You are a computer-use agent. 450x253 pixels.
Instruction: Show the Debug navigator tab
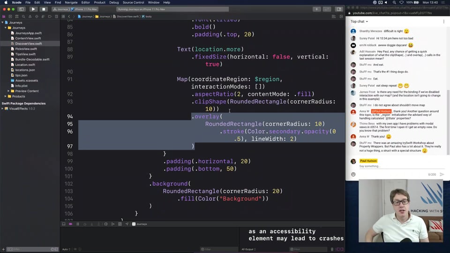coord(43,17)
